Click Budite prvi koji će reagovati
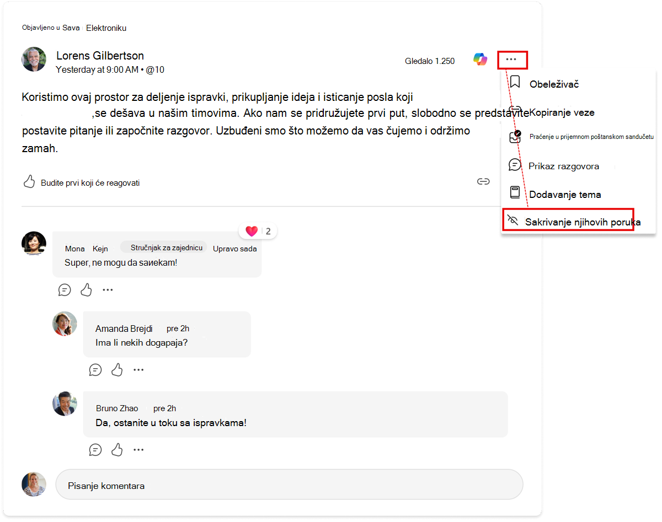Screen dimensions: 662x522 tap(90, 182)
